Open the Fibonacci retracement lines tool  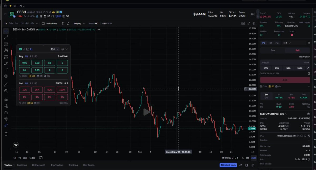(6, 44)
